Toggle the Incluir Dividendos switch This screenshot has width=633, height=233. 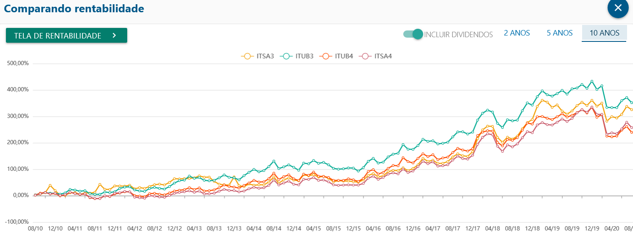tap(413, 34)
